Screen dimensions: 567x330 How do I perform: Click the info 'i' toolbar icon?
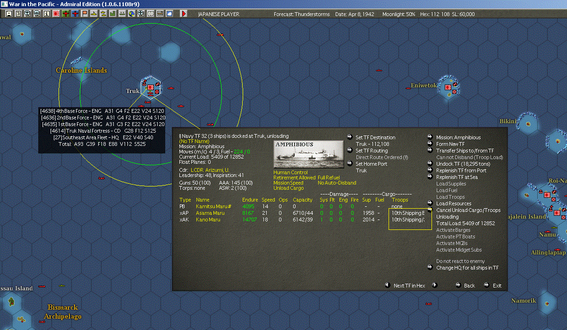click(x=46, y=14)
